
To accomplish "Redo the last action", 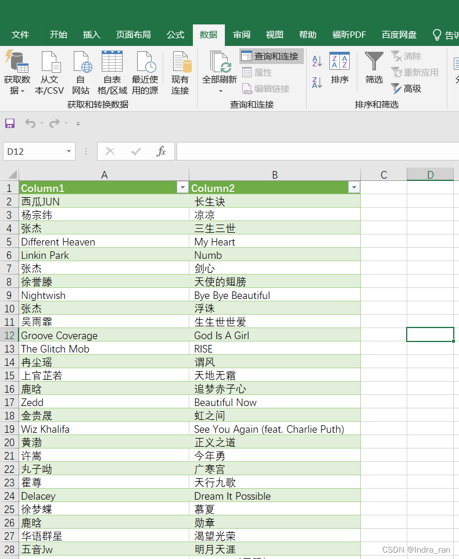I will tap(55, 123).
